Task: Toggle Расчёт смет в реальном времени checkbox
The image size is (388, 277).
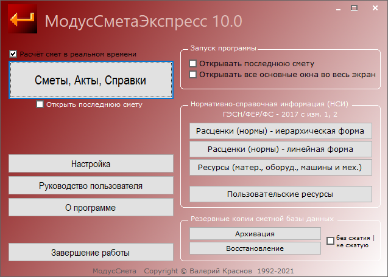Action: click(13, 54)
